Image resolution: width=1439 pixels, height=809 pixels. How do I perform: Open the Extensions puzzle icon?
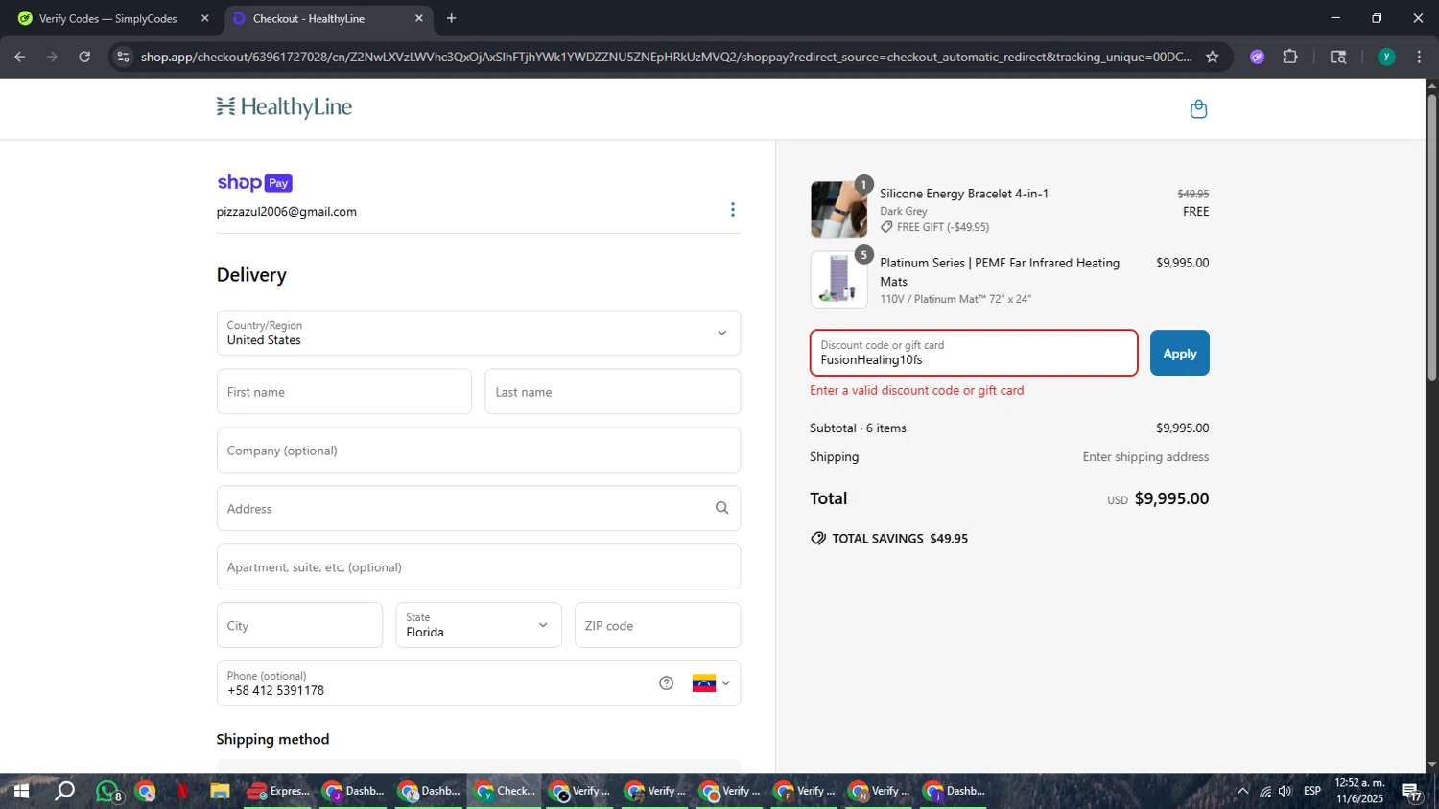click(1290, 57)
